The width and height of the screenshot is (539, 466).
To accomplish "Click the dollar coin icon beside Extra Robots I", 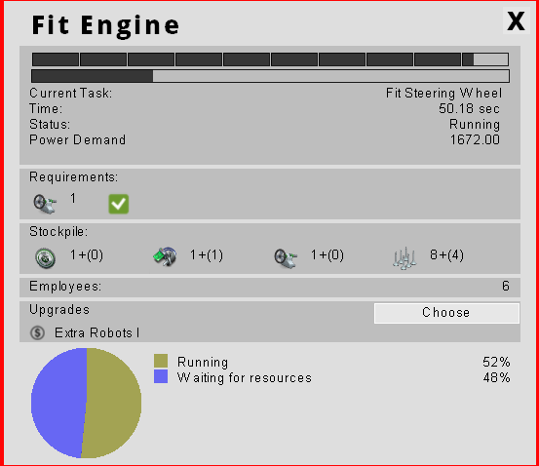I will (x=37, y=332).
